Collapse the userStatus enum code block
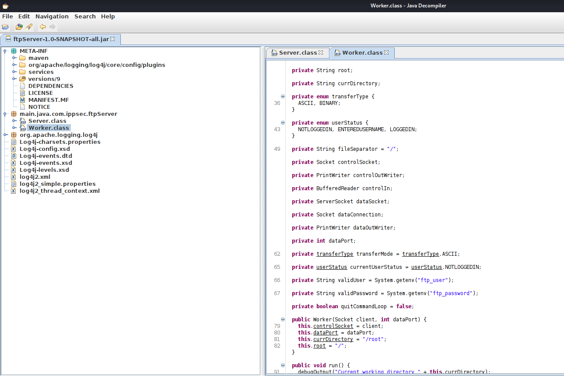 point(283,122)
